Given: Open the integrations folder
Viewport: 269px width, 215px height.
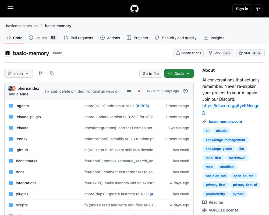Looking at the screenshot, I should [x=26, y=183].
